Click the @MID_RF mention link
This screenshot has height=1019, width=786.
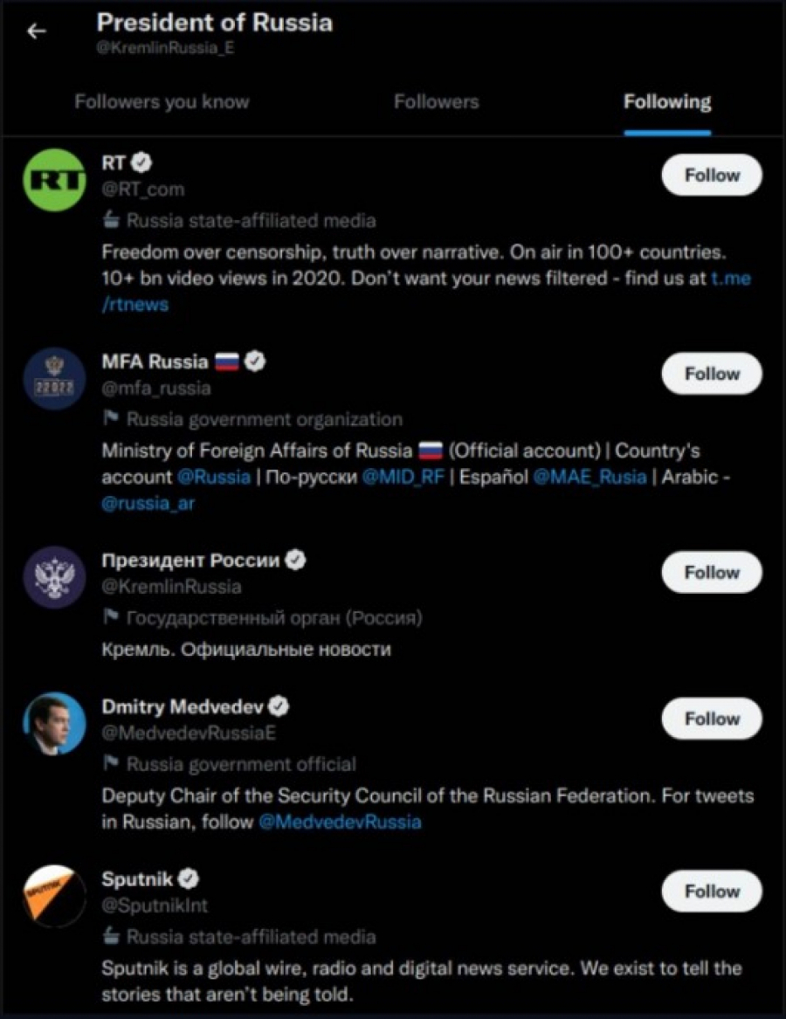coord(403,477)
